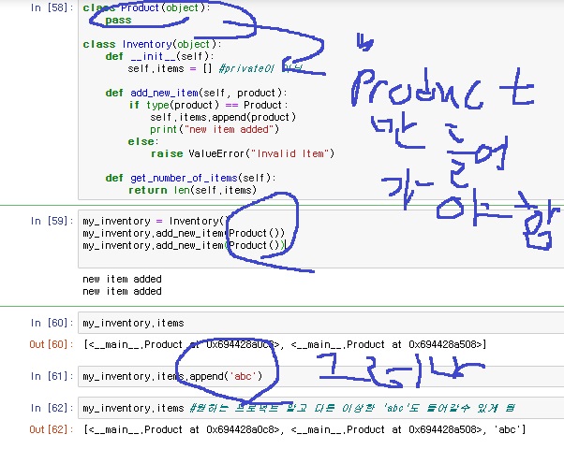Click the Out [60] Product list output text
Viewport: 564px width, 449px height.
[285, 345]
